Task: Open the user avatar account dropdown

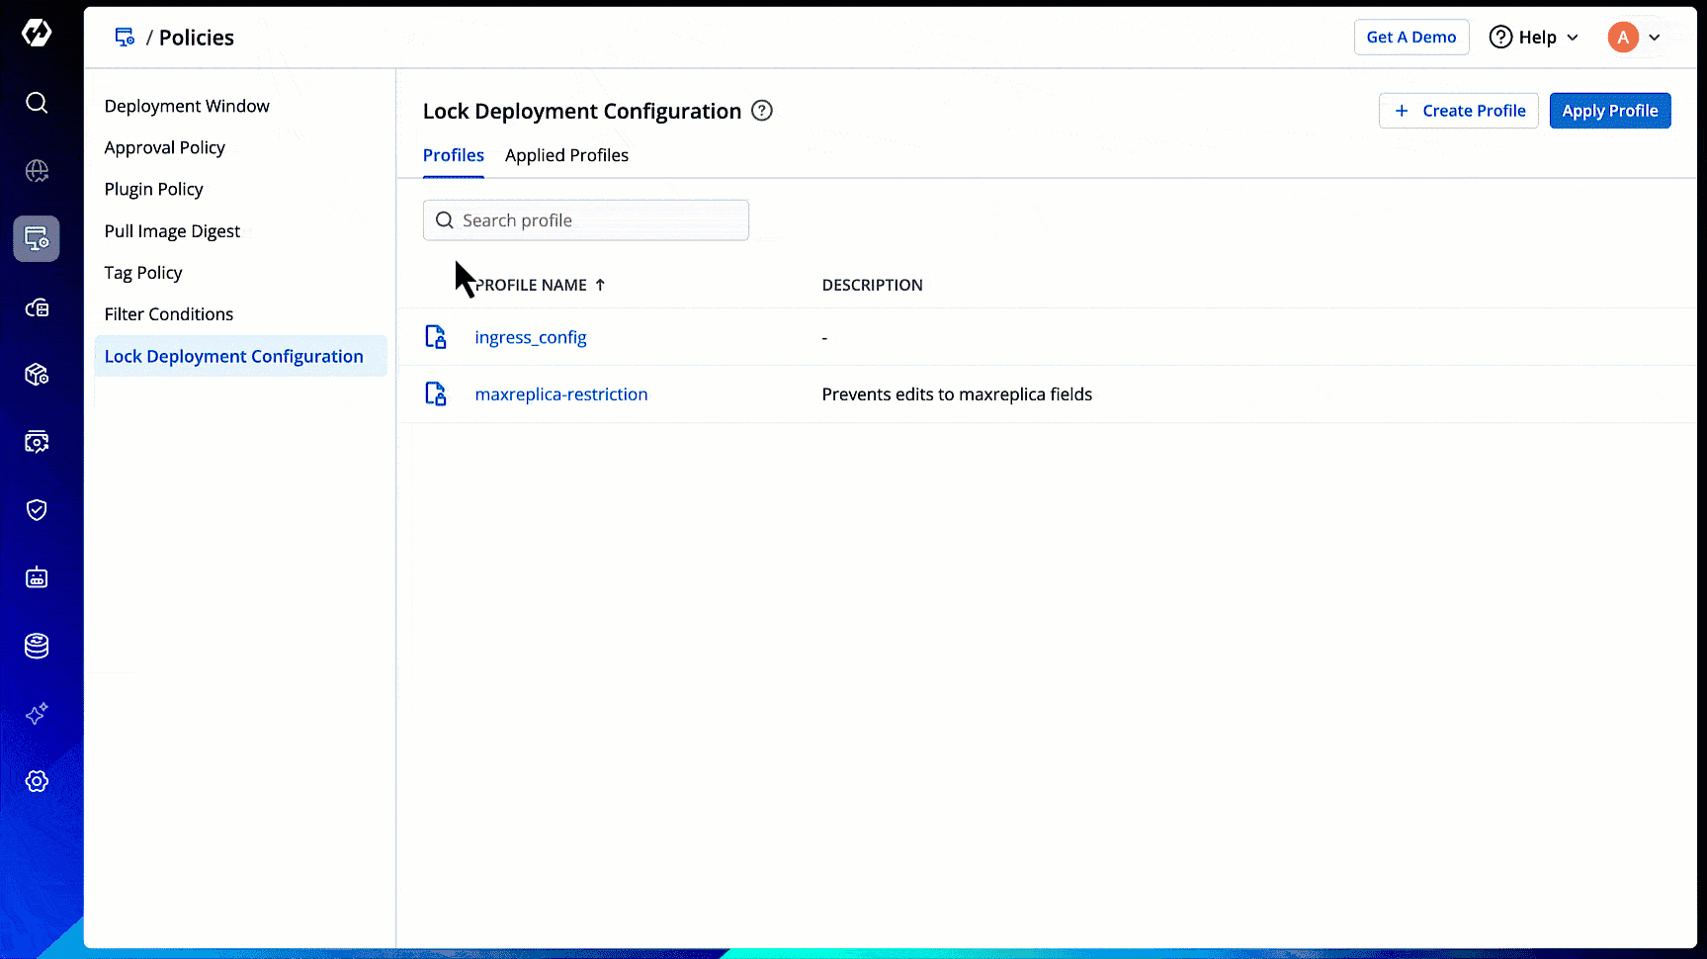Action: 1634,38
